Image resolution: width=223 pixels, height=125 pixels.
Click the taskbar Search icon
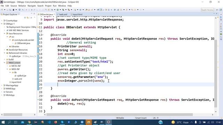click(x=9, y=122)
